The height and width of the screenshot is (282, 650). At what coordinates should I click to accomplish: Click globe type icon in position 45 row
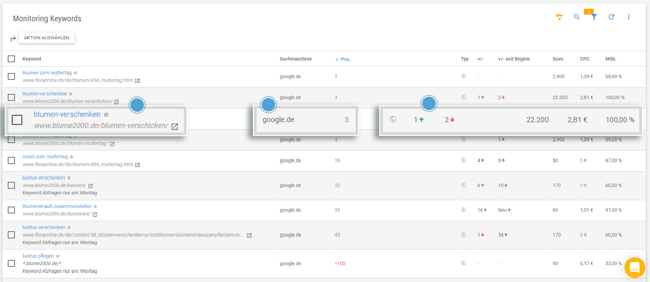tap(464, 235)
